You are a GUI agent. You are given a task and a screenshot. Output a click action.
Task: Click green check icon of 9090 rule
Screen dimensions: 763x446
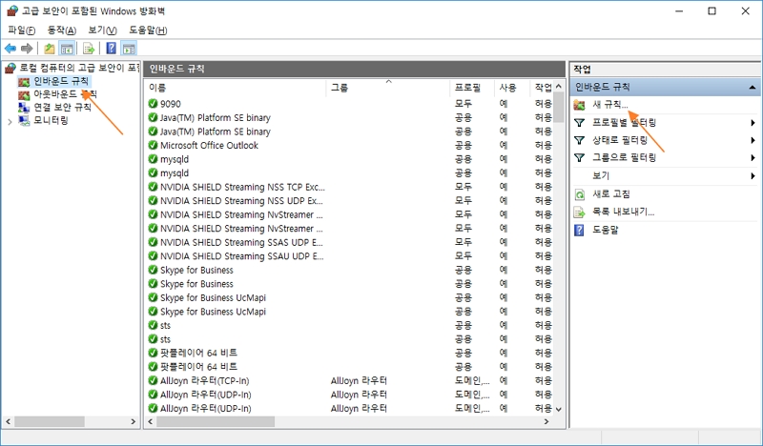tap(153, 104)
